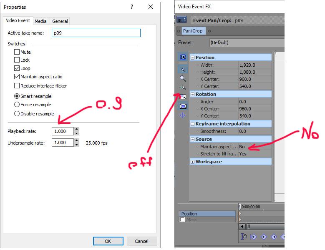Viewport: 325px width, 250px height.
Task: Select the Normal Edit arrow tool
Action: coord(183,70)
